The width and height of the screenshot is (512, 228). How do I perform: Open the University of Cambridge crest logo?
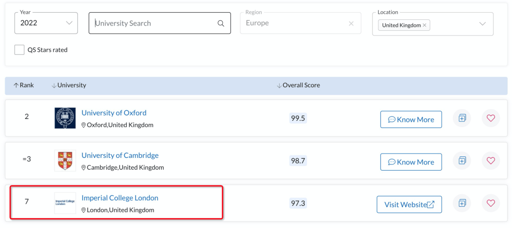tap(65, 161)
